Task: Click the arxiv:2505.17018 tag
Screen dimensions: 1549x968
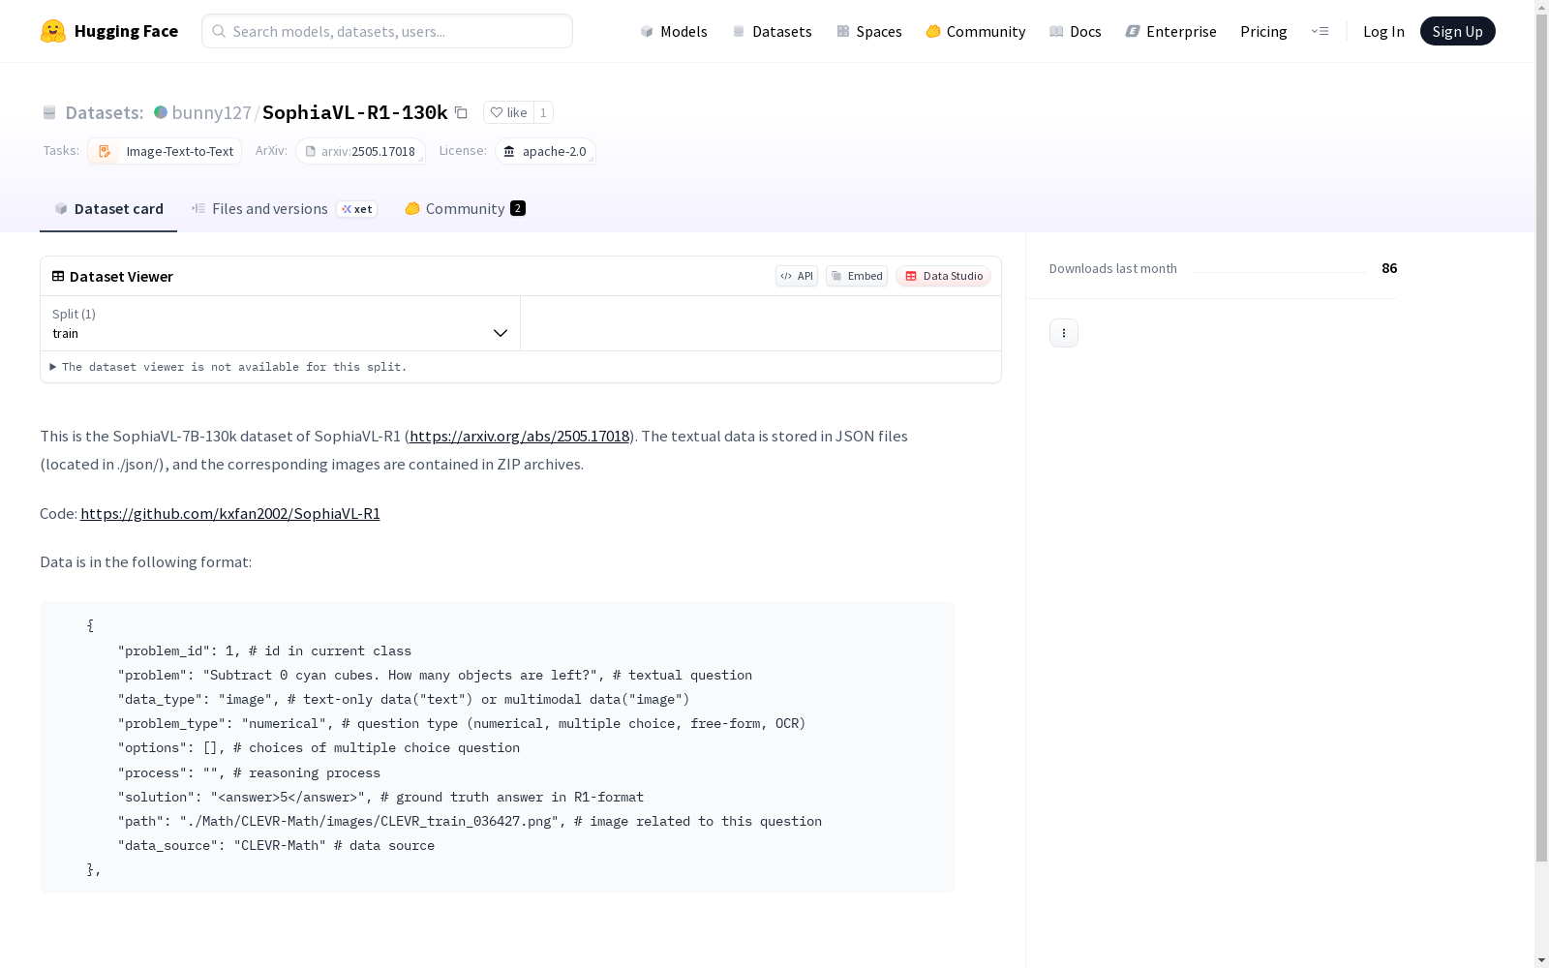Action: point(360,151)
